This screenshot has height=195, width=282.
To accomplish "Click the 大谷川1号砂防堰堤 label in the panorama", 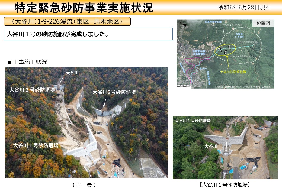I will click(36, 145).
